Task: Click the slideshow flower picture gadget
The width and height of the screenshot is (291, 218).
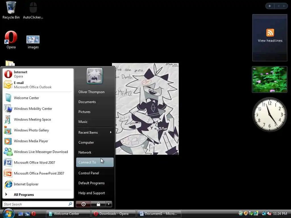Action: point(270,79)
